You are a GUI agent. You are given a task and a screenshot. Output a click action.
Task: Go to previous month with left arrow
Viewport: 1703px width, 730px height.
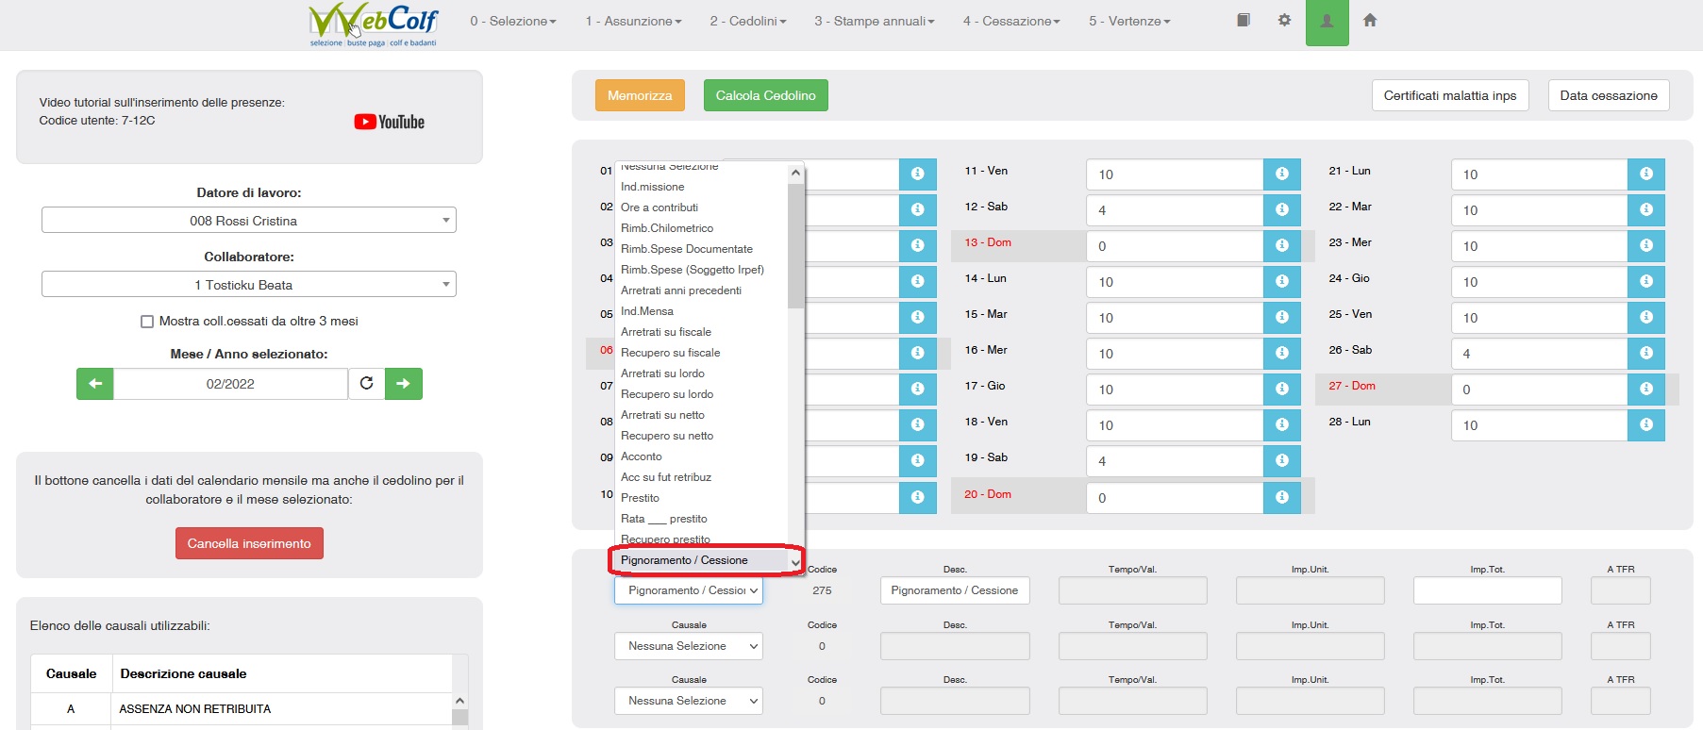click(x=94, y=384)
